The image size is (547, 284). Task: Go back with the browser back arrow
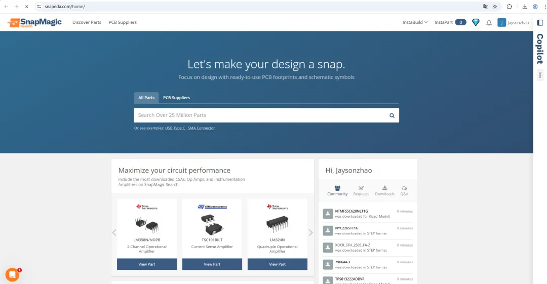tap(6, 7)
